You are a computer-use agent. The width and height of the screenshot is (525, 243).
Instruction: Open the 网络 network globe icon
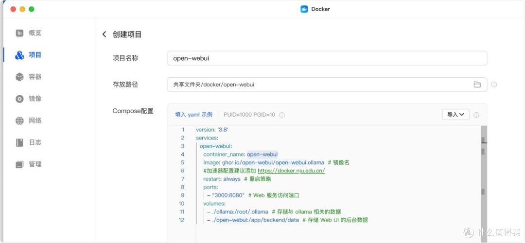click(20, 121)
